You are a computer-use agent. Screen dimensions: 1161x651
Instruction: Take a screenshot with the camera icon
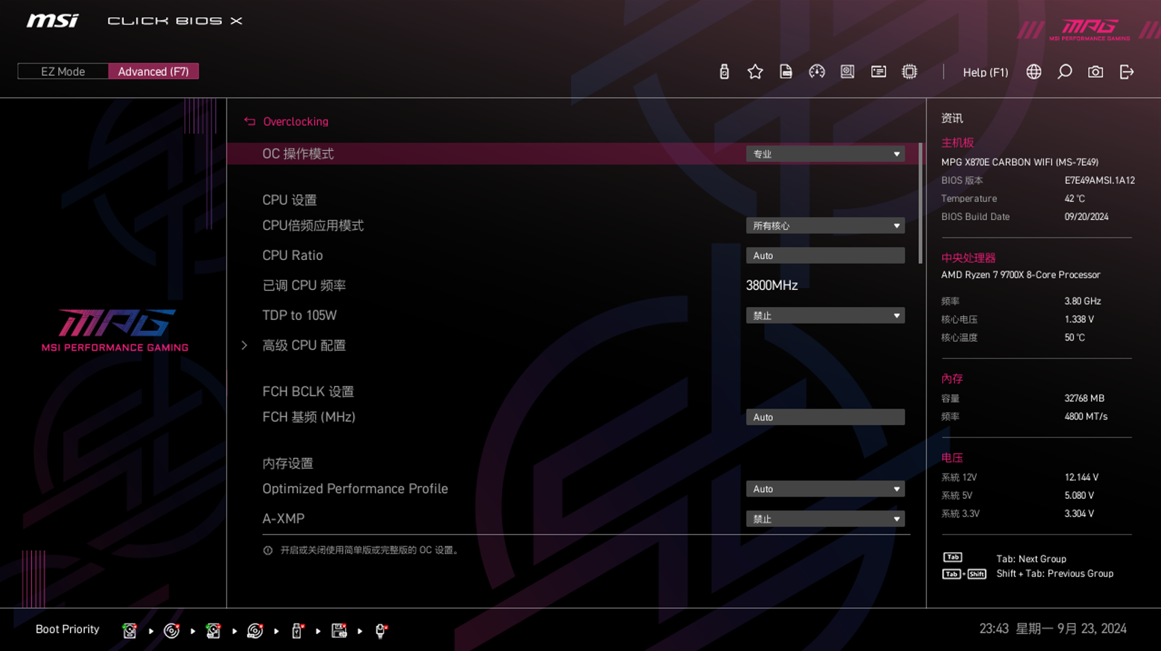(1096, 72)
